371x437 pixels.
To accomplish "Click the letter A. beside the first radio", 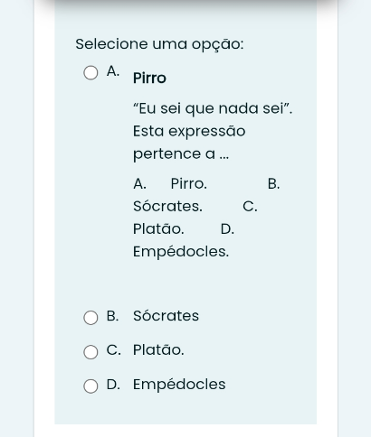I will pos(113,71).
